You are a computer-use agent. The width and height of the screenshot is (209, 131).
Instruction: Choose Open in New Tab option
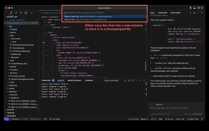[104, 16]
